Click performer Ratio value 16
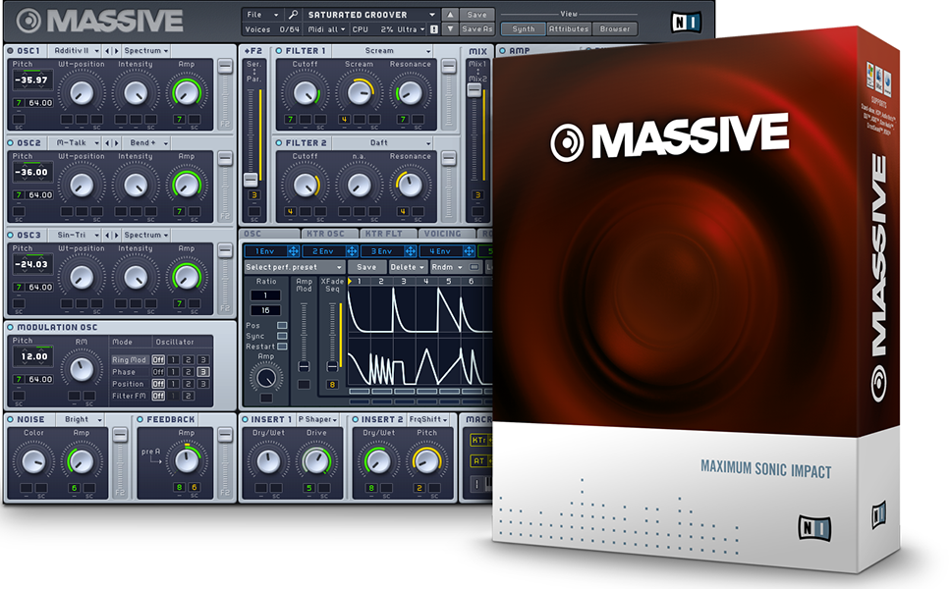Image resolution: width=950 pixels, height=589 pixels. point(265,310)
